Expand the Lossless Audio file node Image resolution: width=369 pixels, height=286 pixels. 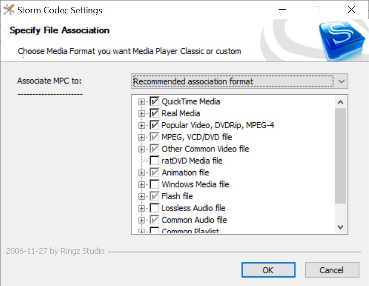coord(141,208)
